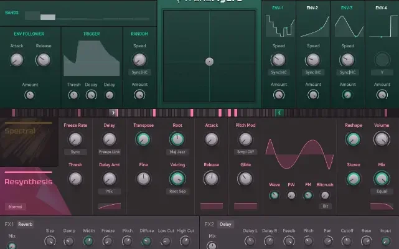The width and height of the screenshot is (399, 249).
Task: Click the Random Speed knob
Action: tap(139, 60)
